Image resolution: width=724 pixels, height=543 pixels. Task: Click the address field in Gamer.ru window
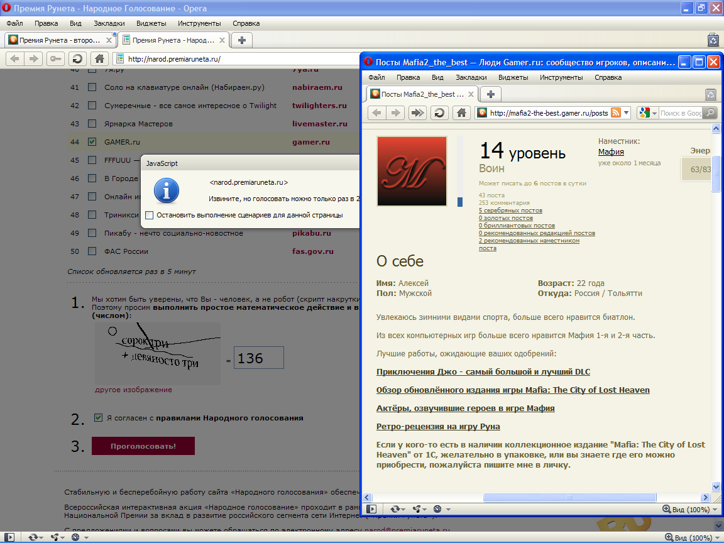[549, 112]
